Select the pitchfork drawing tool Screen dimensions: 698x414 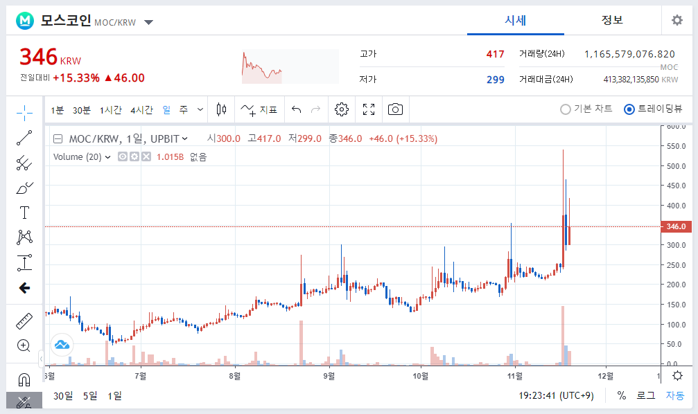click(x=24, y=163)
